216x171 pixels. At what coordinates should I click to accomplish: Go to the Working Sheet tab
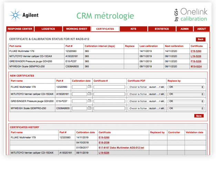[76, 29]
